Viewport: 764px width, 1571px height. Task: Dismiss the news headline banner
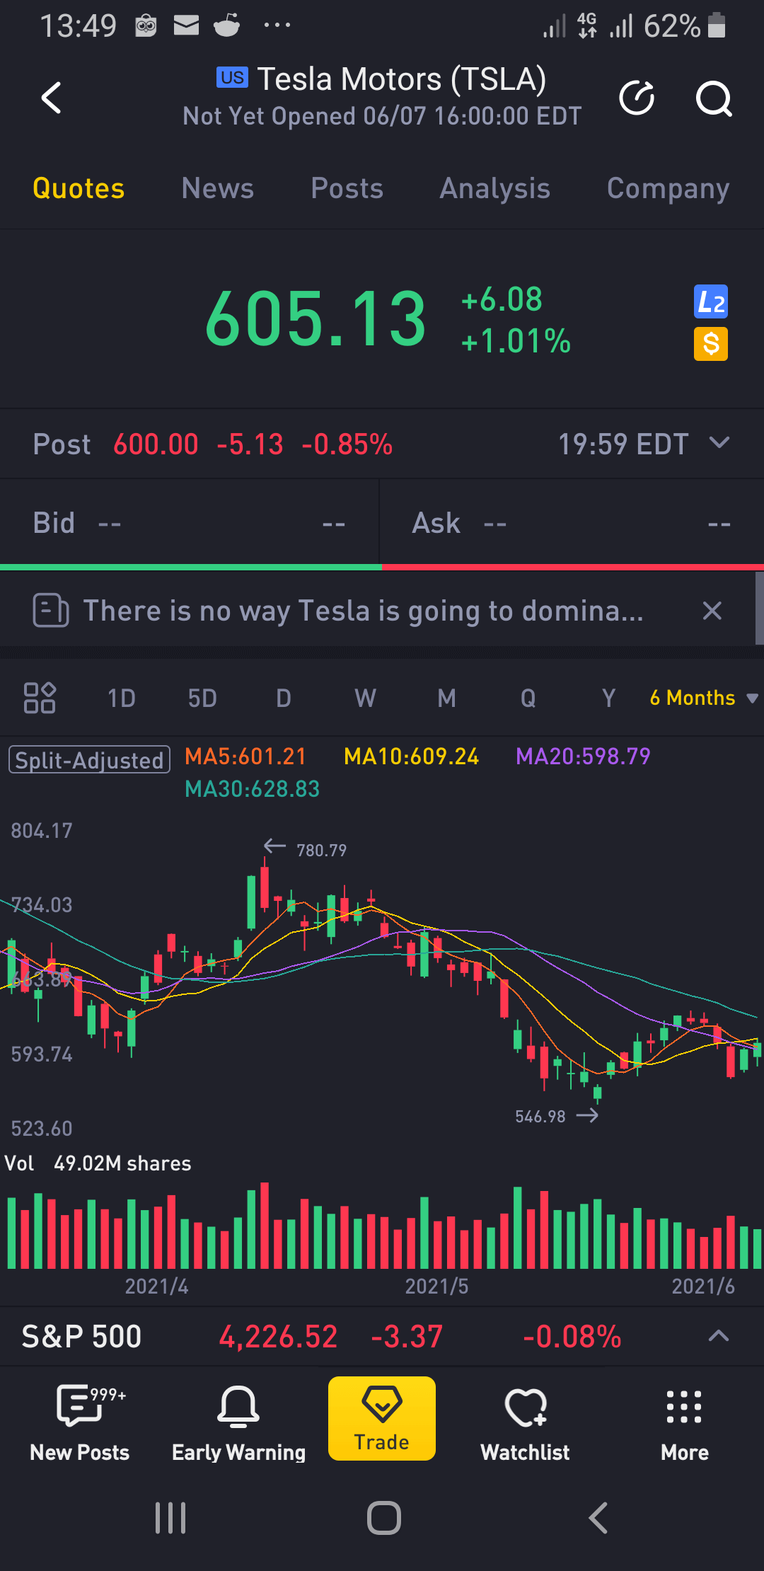[712, 610]
